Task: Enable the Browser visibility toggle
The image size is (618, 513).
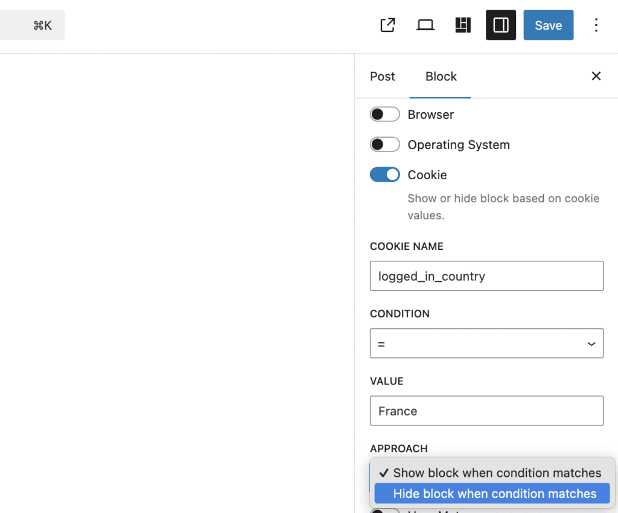Action: (x=384, y=114)
